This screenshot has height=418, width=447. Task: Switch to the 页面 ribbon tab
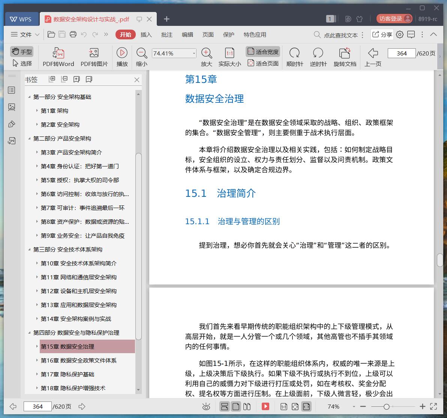(x=208, y=34)
